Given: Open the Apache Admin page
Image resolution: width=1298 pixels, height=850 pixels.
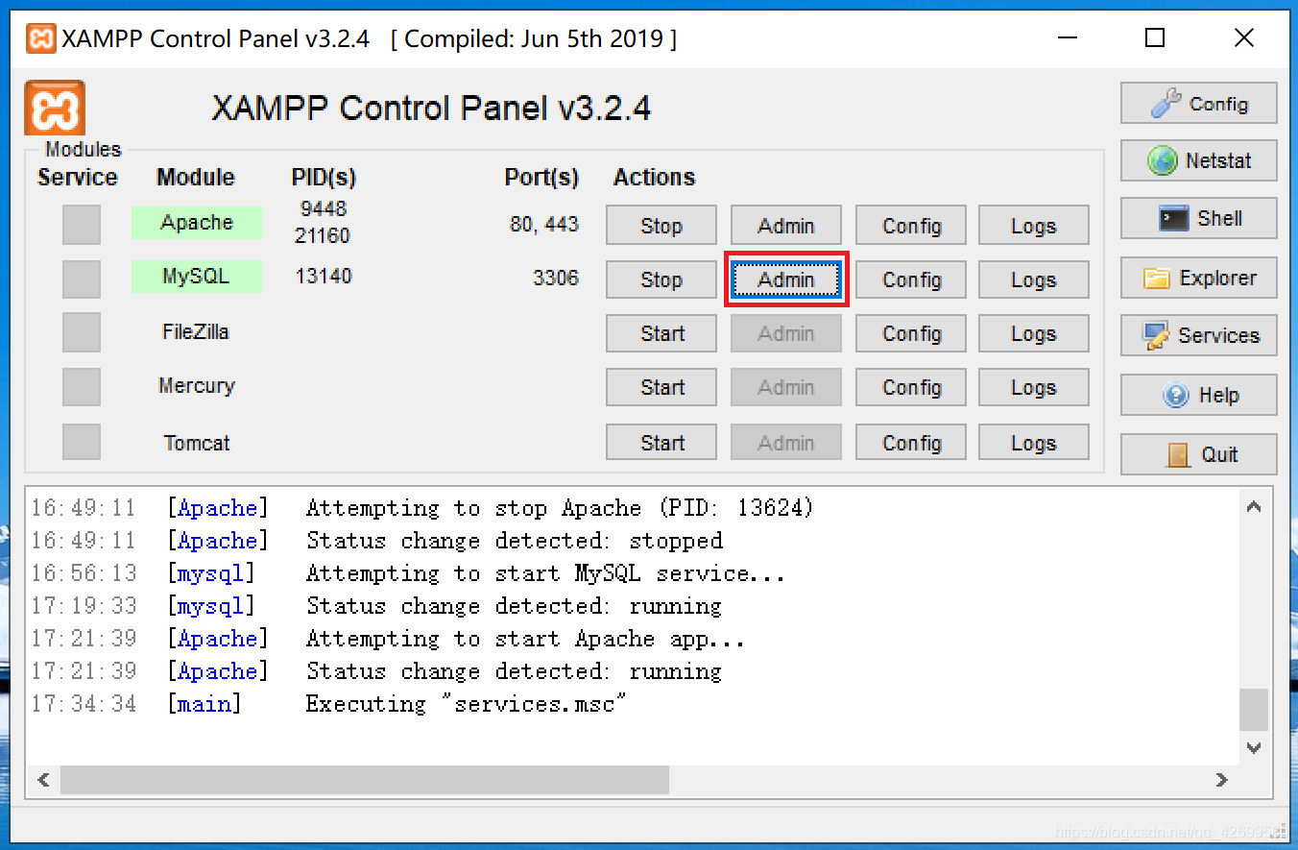Looking at the screenshot, I should 786,226.
